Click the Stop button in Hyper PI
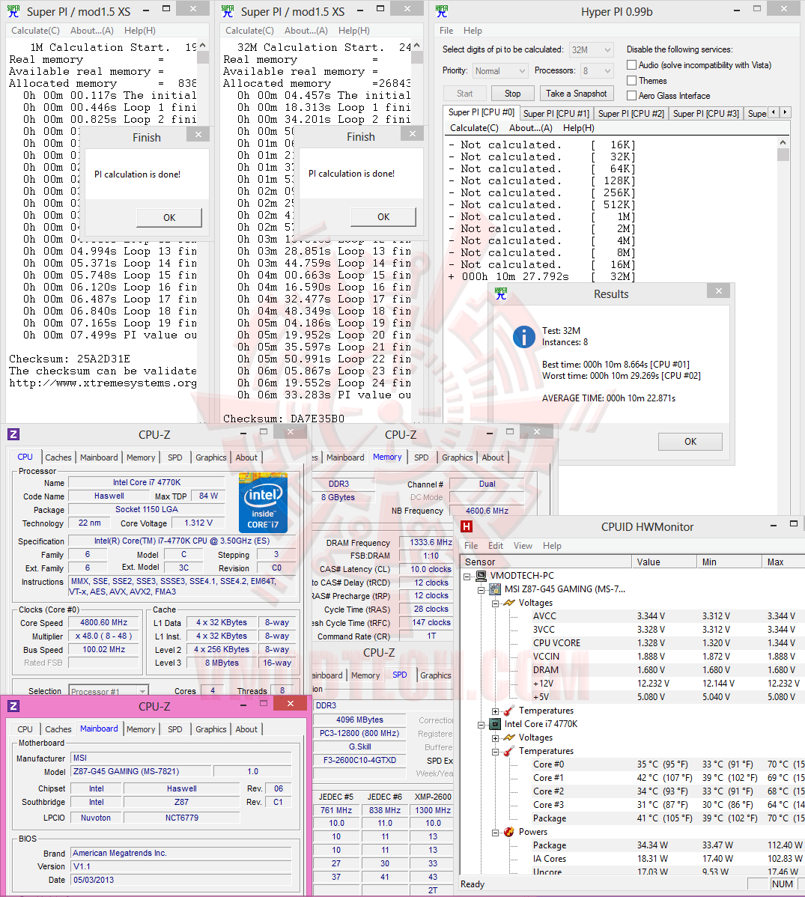Viewport: 805px width, 897px height. tap(513, 94)
